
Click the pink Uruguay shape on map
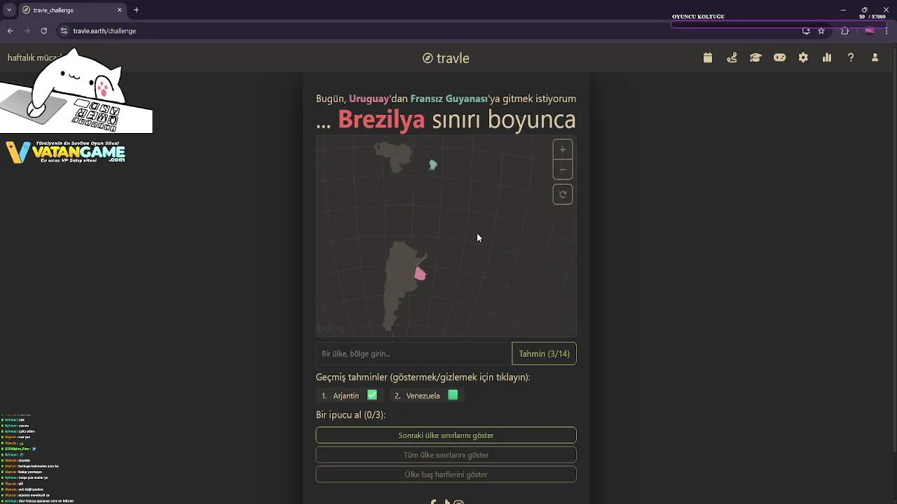[x=420, y=274]
